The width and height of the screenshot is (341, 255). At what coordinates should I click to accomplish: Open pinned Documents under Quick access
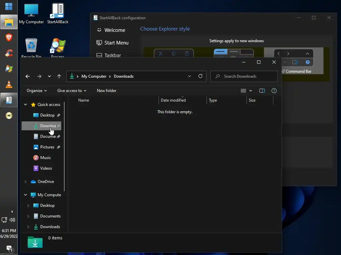[48, 136]
